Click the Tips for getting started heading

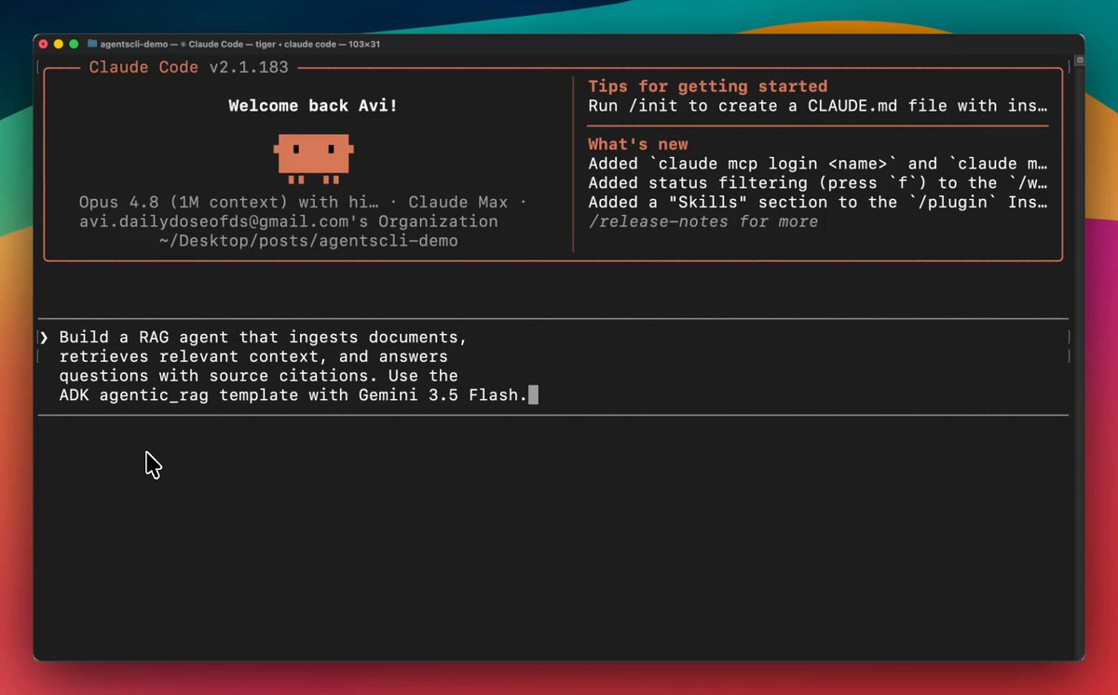(707, 87)
